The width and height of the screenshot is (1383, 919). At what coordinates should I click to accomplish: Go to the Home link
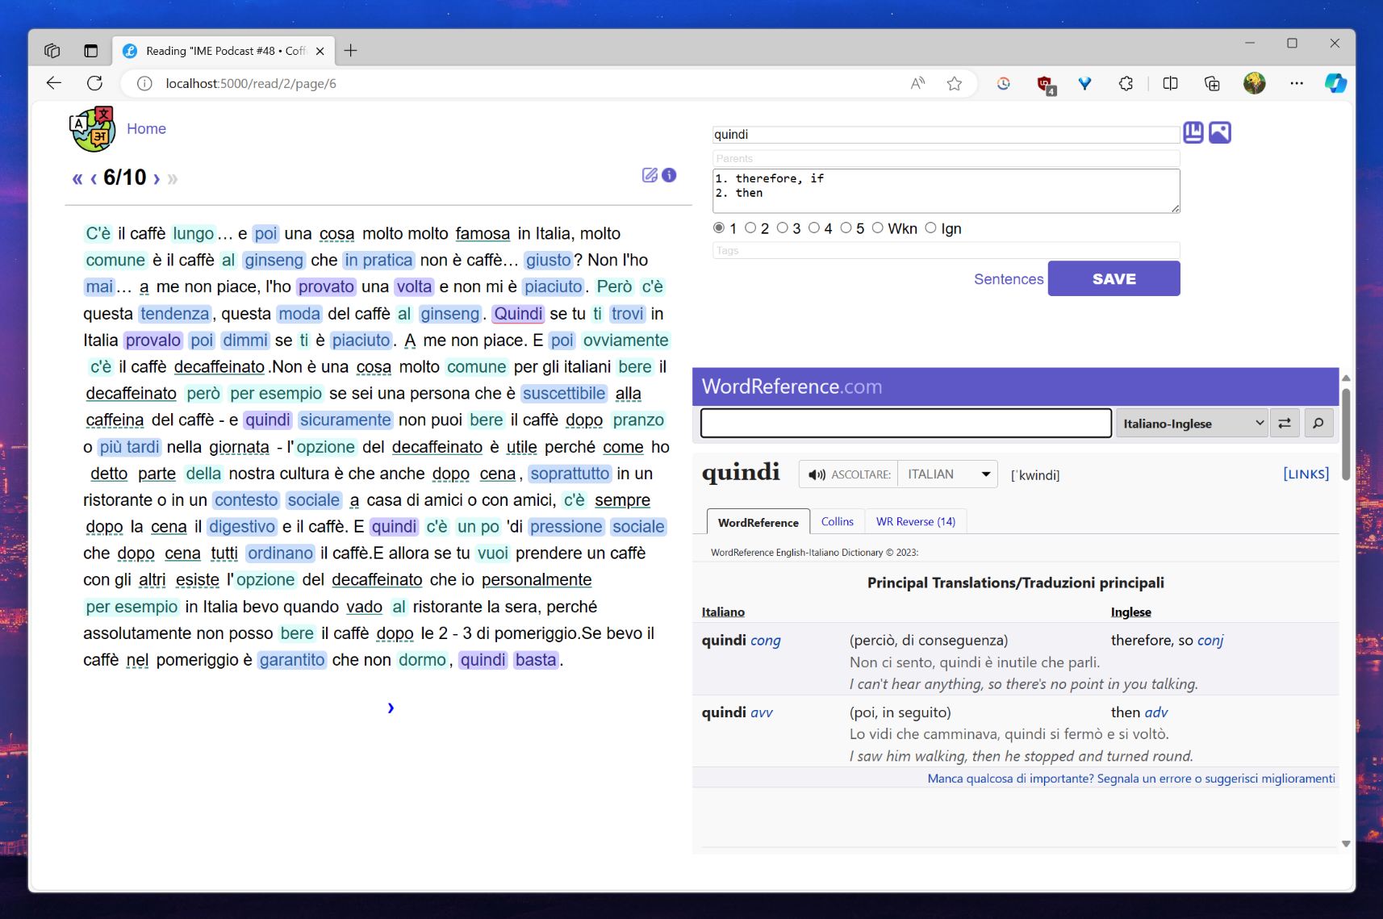(x=146, y=128)
